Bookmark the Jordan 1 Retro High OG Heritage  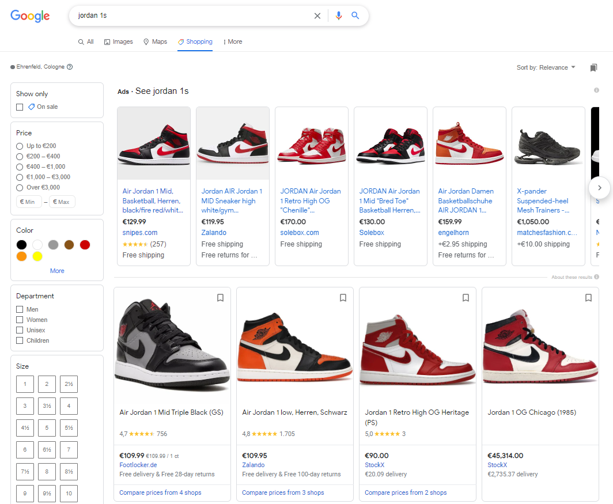[x=466, y=298]
